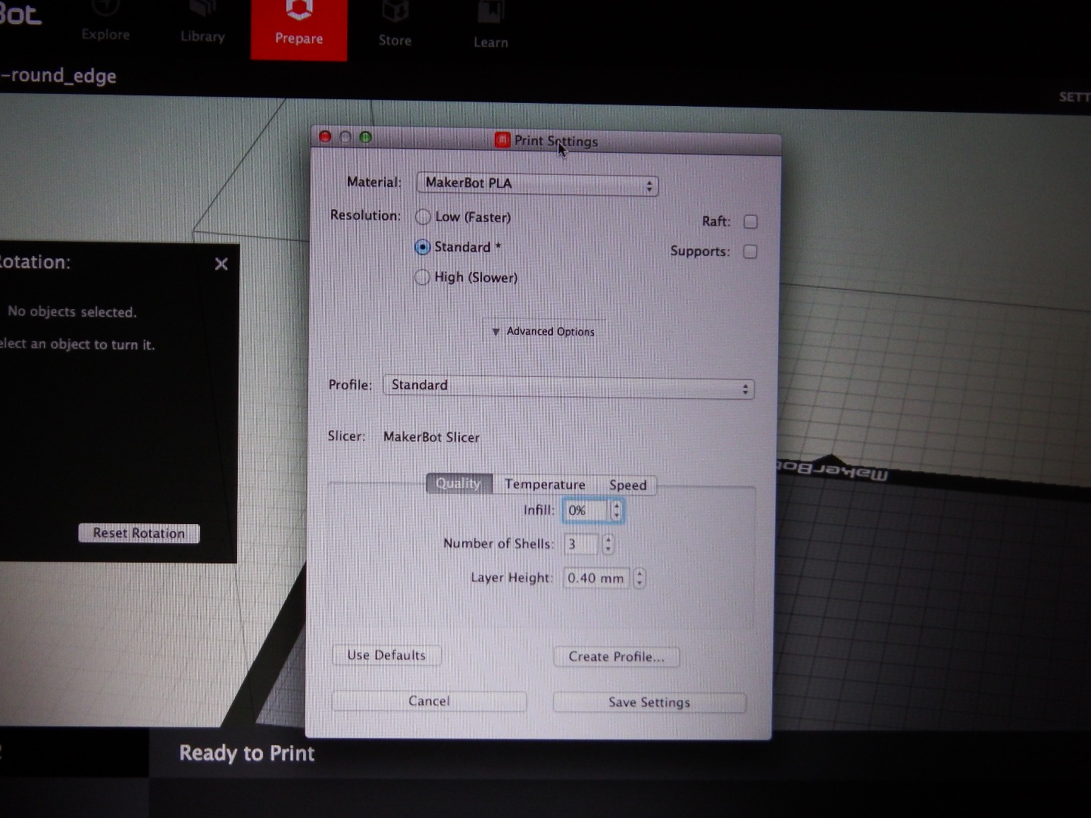Click the Number of Shells field
The image size is (1091, 818).
580,544
